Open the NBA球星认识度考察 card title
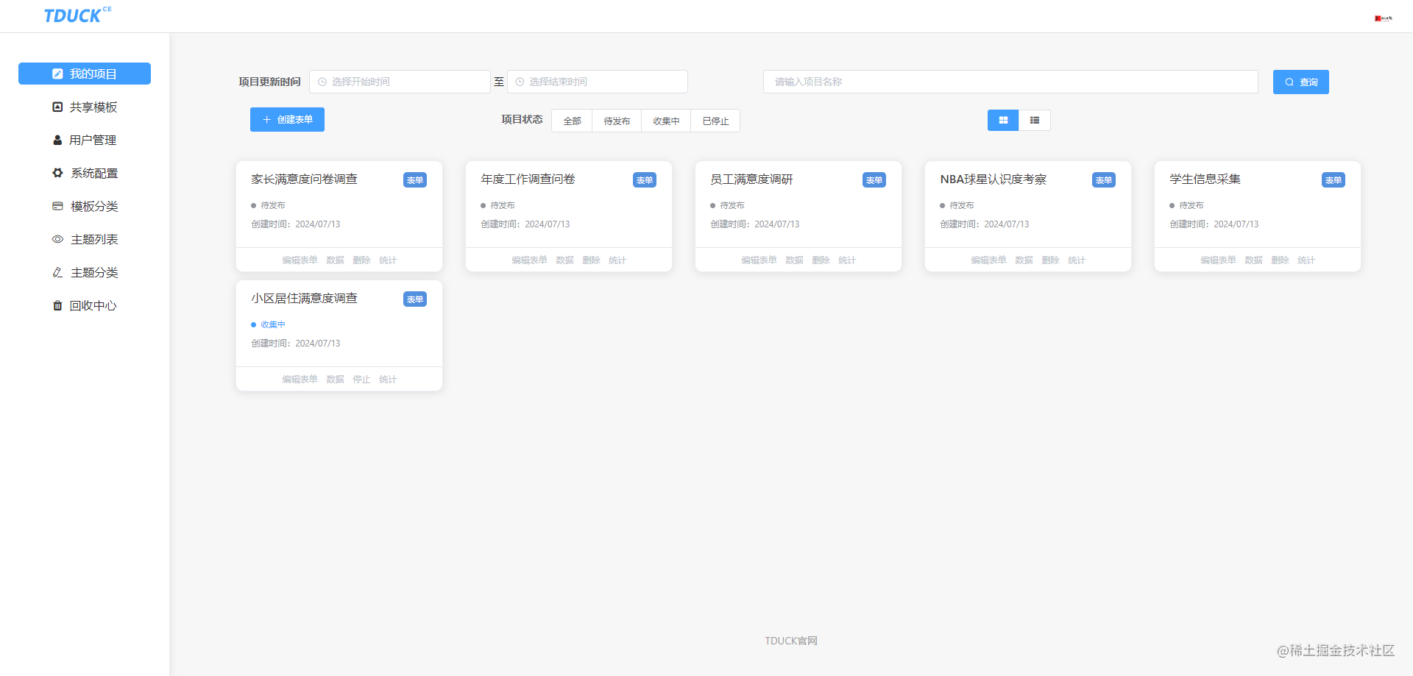1413x676 pixels. point(993,179)
